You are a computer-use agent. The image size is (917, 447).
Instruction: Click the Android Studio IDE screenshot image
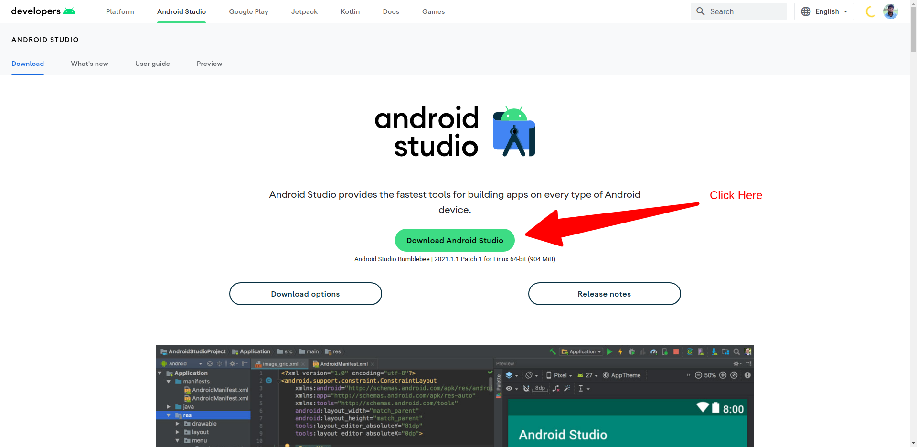pos(455,396)
